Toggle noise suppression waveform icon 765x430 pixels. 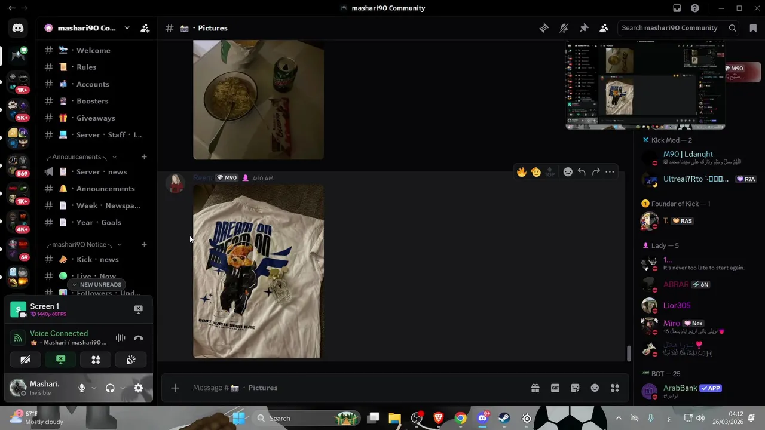point(121,338)
